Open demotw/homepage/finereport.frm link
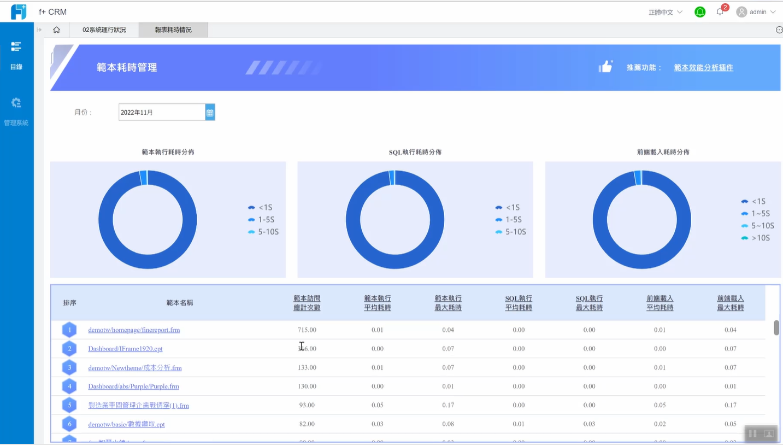Screen dimensions: 783x445 pyautogui.click(x=134, y=330)
